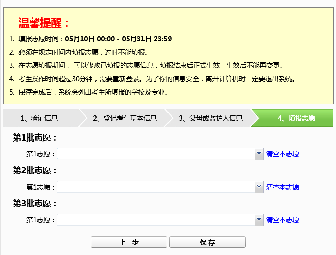Save the choices with the 保存 button
This screenshot has width=336, height=255.
pyautogui.click(x=207, y=242)
